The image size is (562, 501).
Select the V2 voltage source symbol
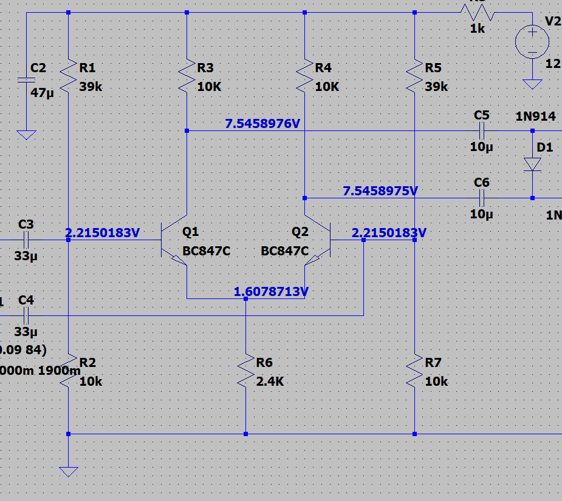[x=532, y=42]
